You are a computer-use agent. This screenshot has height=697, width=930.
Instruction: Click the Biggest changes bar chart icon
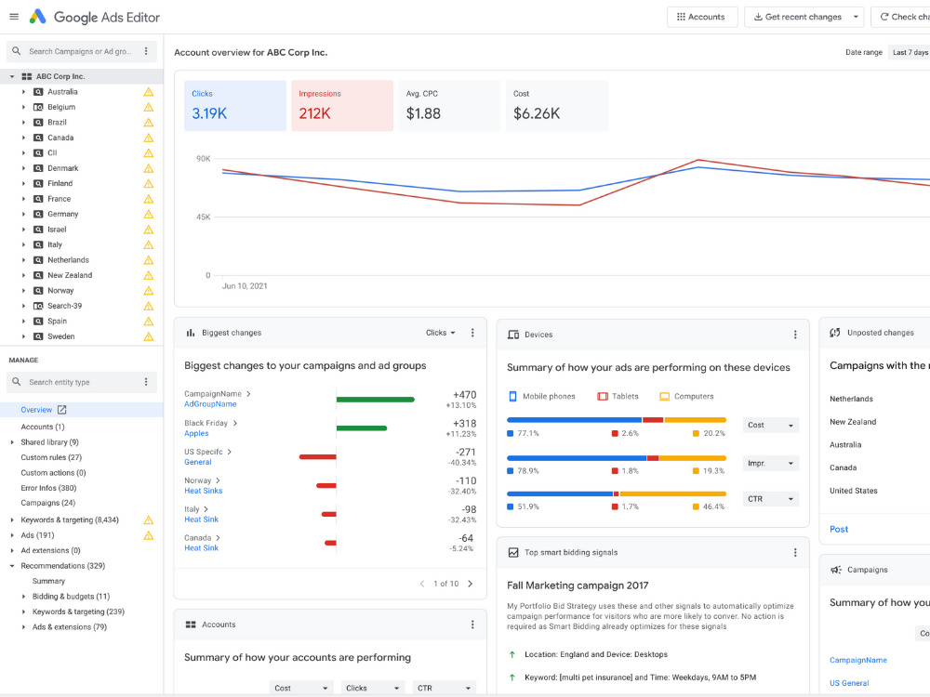(191, 333)
